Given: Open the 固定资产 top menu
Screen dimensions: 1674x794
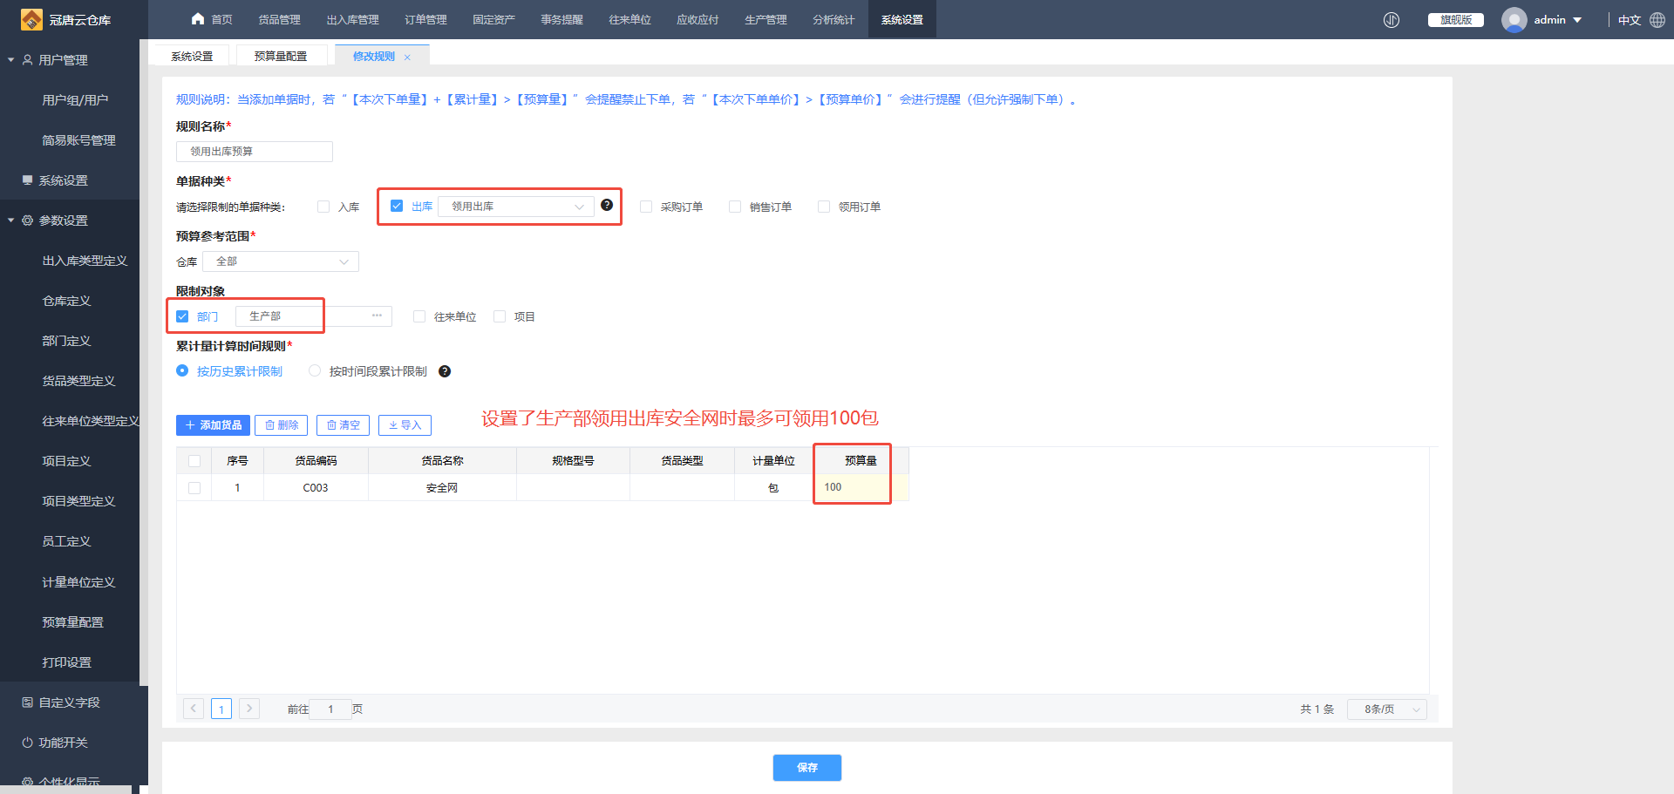Looking at the screenshot, I should click(x=493, y=20).
